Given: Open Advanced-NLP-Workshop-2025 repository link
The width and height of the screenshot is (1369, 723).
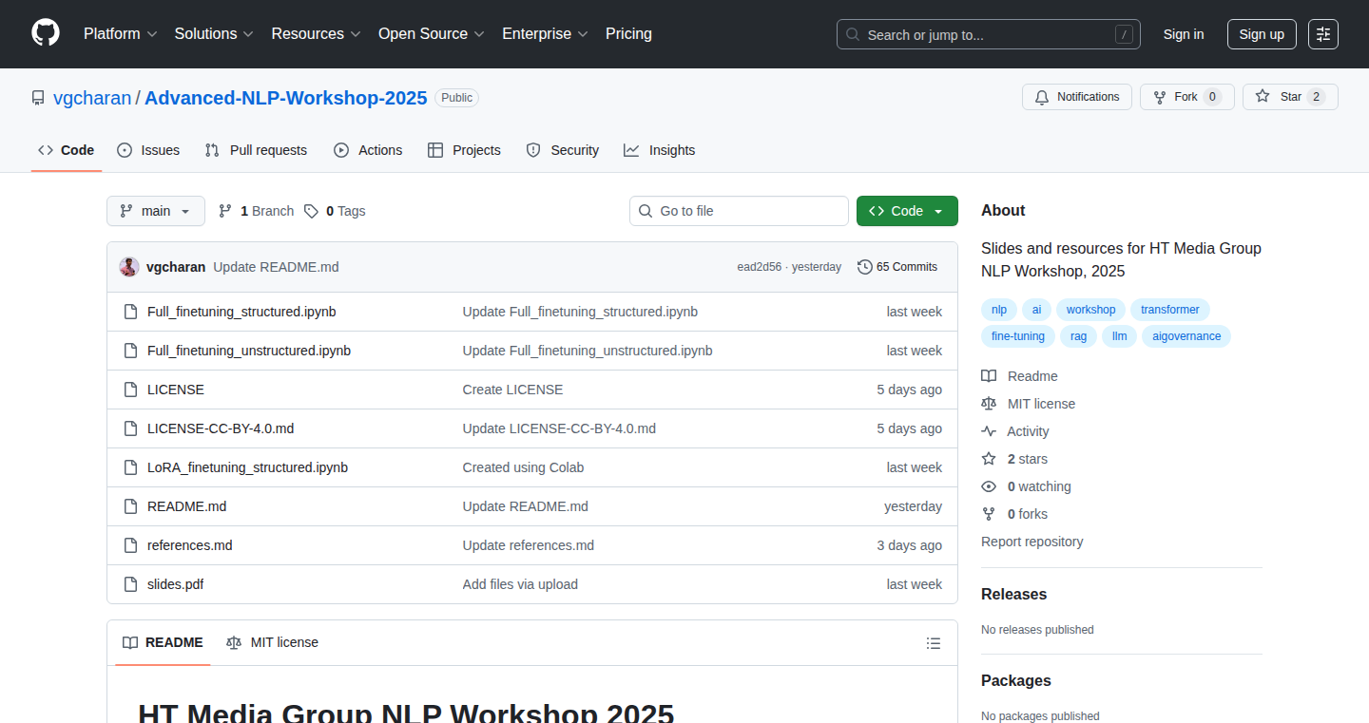Looking at the screenshot, I should click(x=286, y=98).
